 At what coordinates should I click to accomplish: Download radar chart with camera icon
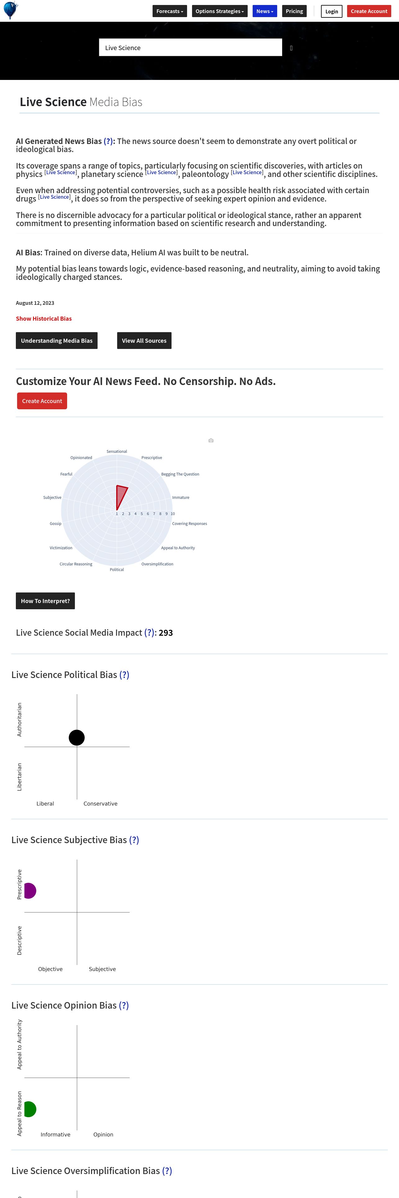(x=211, y=440)
